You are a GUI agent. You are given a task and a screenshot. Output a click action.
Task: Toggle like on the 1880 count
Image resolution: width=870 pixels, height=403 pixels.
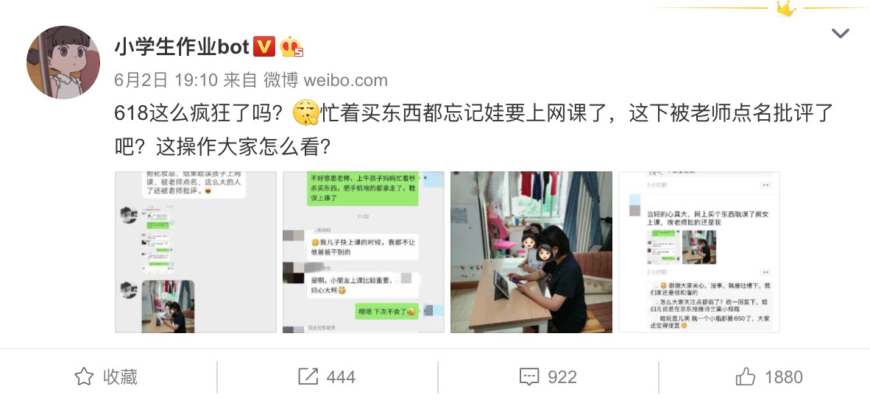pyautogui.click(x=769, y=377)
